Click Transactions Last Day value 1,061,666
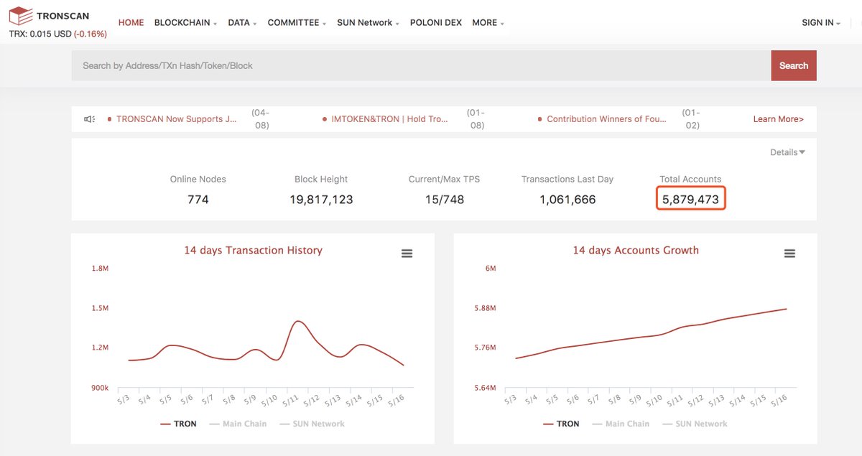862x456 pixels. coord(567,200)
